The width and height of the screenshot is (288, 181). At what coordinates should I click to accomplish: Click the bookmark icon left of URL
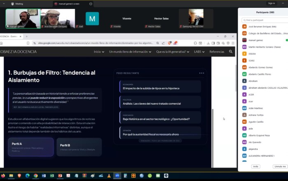click(27, 43)
